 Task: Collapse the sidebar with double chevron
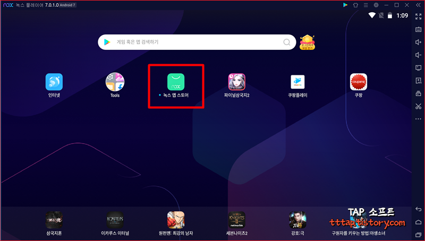point(419,5)
